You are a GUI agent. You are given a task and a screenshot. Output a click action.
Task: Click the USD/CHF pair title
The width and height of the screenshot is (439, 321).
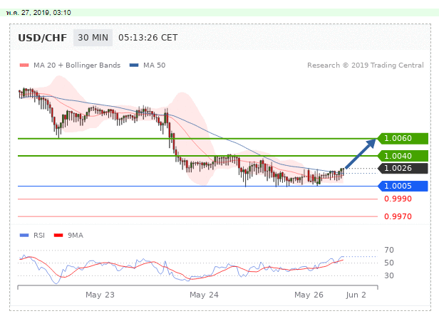coord(43,38)
